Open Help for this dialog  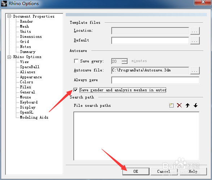193,171
